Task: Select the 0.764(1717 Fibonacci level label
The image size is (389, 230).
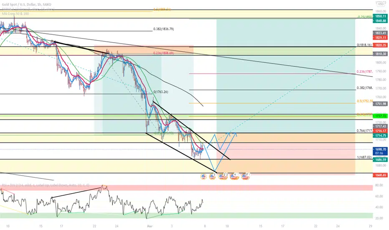Action: pos(365,131)
